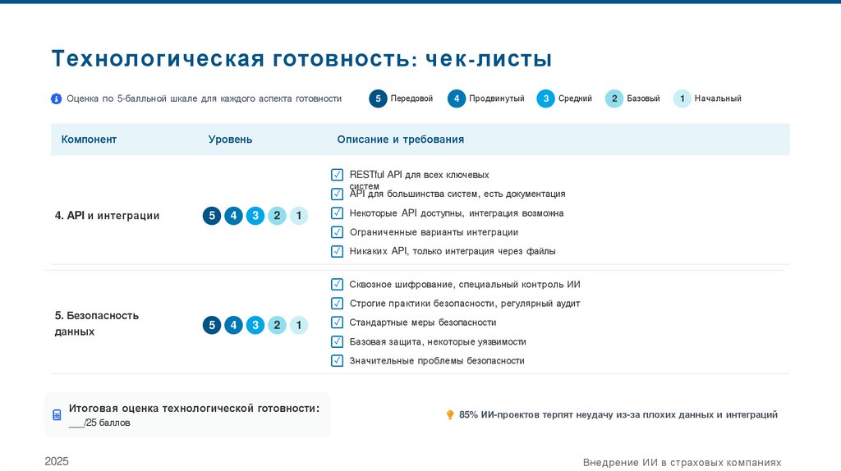841x471 pixels.
Task: Click text Итоговая оценка технологической готовности
Action: tap(194, 409)
